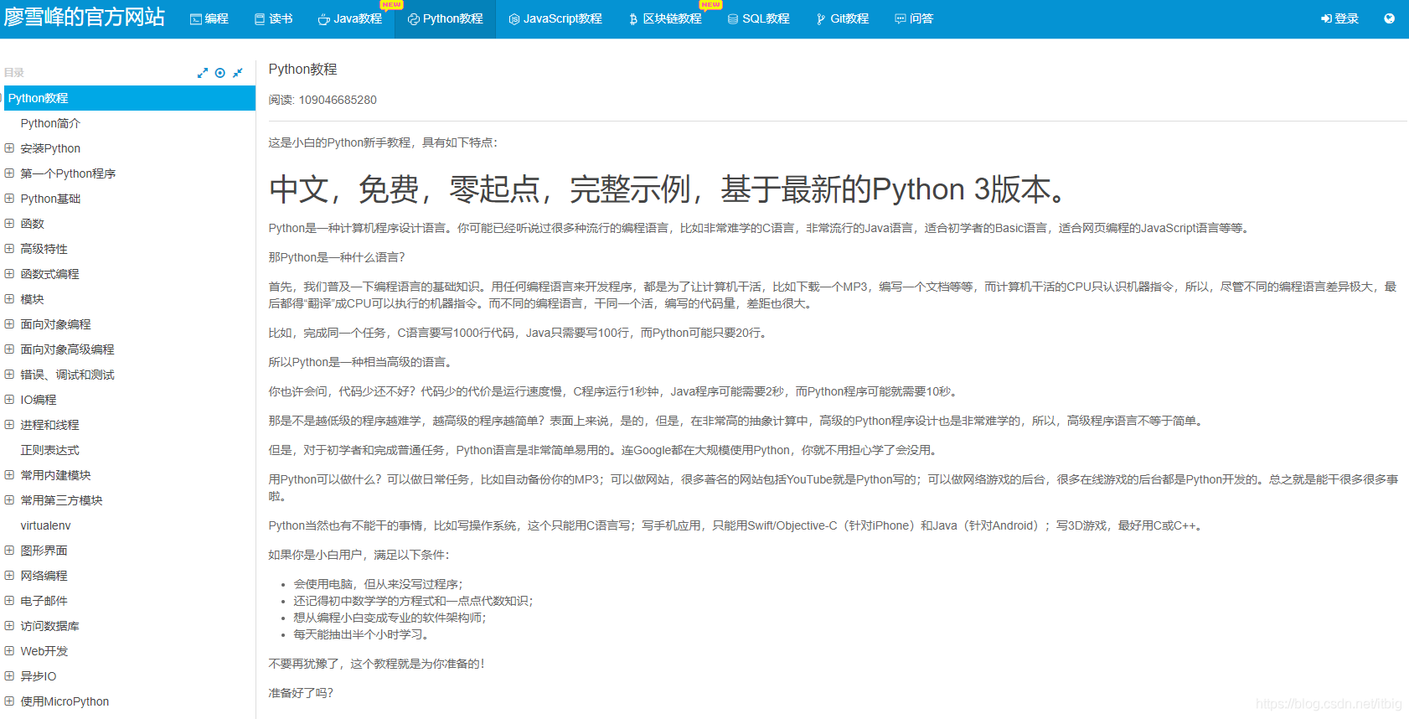Open the Web开发 chapter link
The width and height of the screenshot is (1409, 719).
[x=44, y=651]
